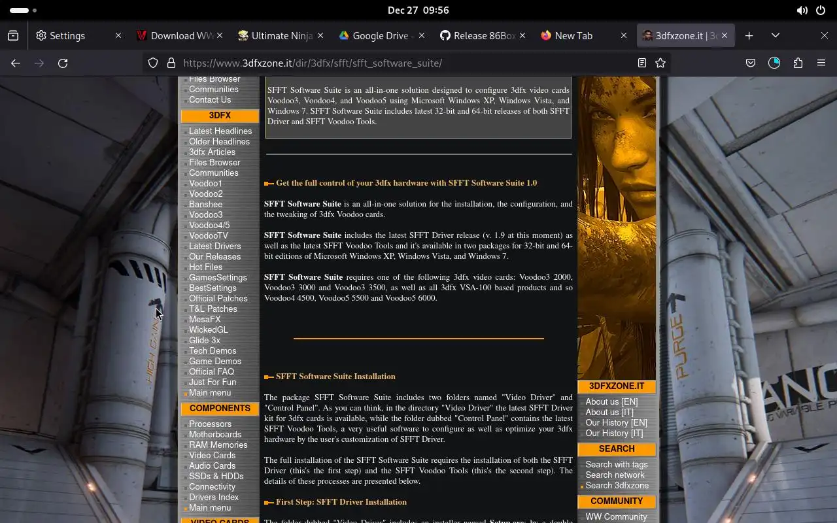Image resolution: width=837 pixels, height=523 pixels.
Task: Open Older Headlines link
Action: pyautogui.click(x=219, y=142)
